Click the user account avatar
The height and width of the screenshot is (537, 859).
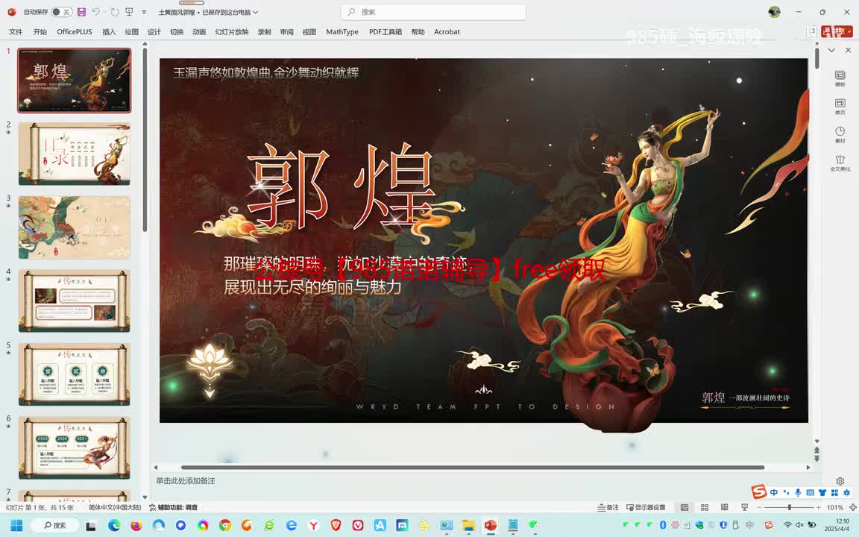click(774, 12)
